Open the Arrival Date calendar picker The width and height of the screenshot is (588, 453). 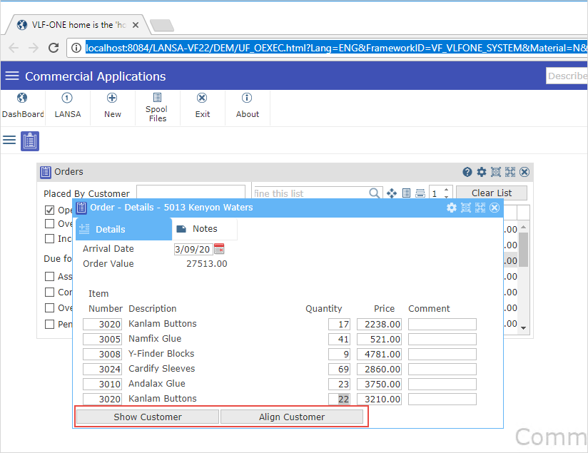pos(219,249)
